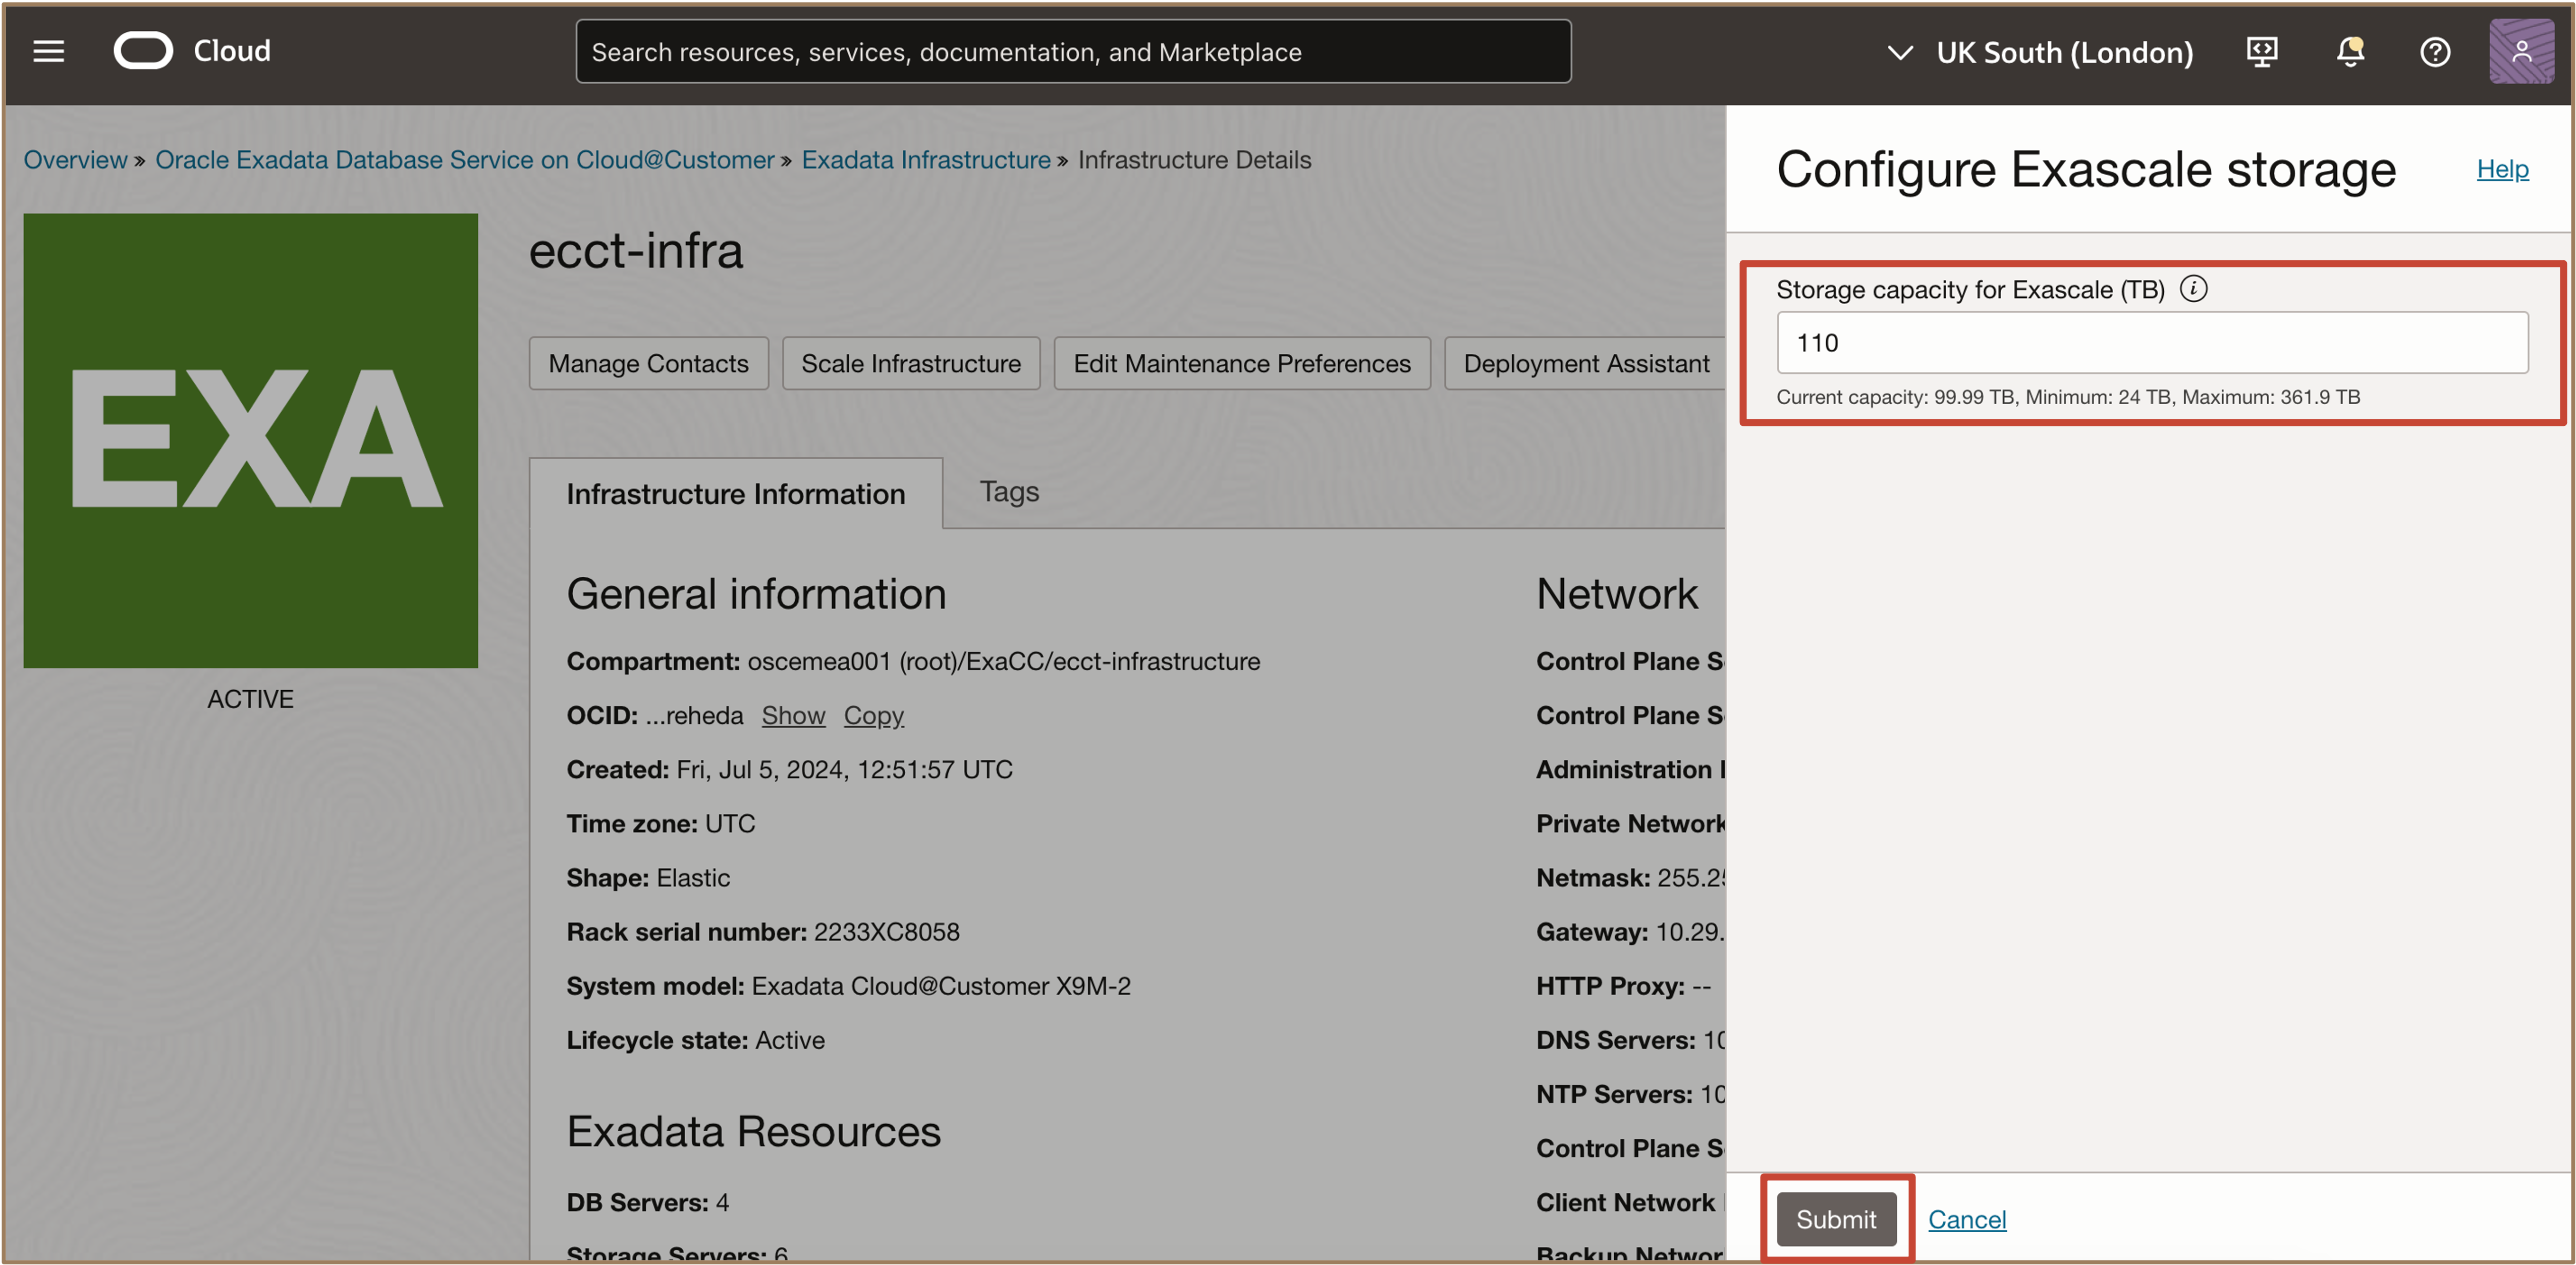Click the help question mark icon
The width and height of the screenshot is (2576, 1265).
tap(2434, 51)
